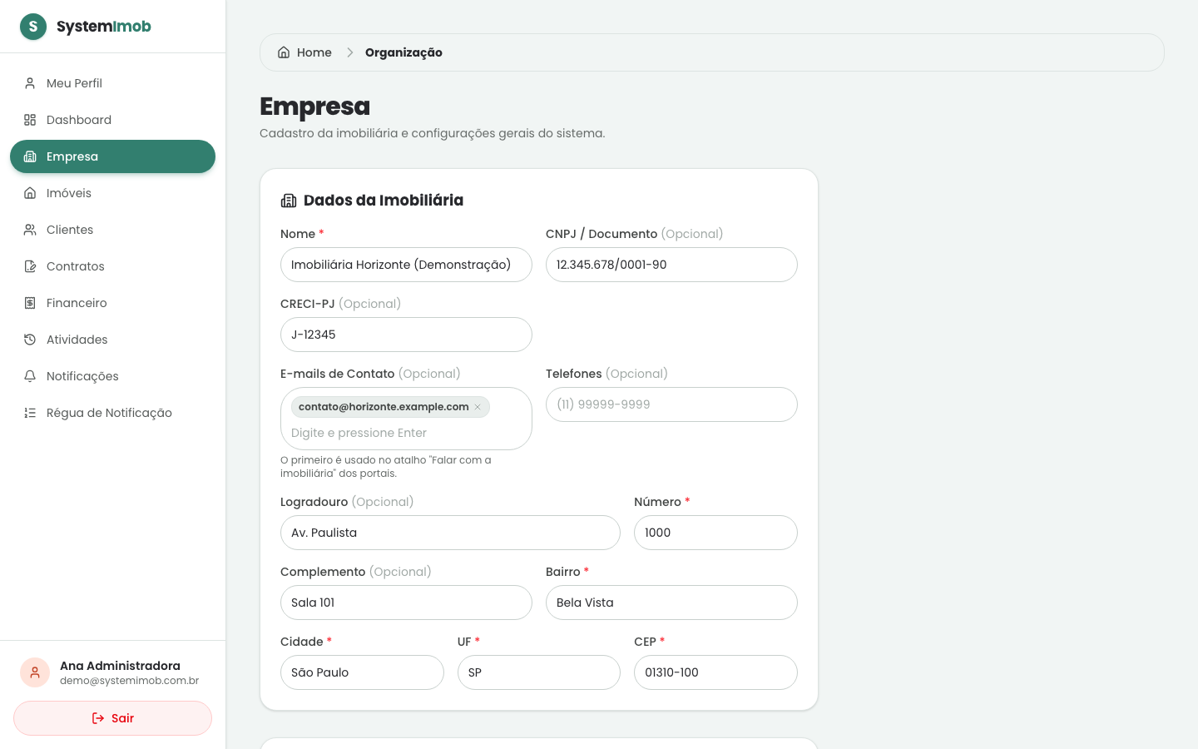
Task: Follow the Home breadcrumb link
Action: pos(304,52)
